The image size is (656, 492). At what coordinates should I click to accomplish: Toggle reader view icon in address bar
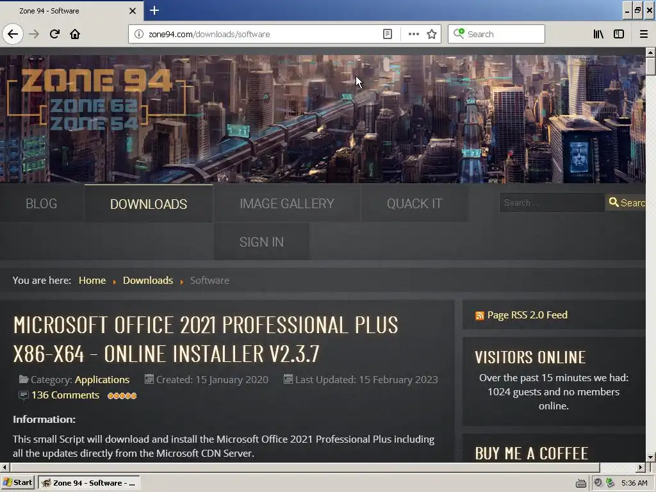tap(388, 34)
